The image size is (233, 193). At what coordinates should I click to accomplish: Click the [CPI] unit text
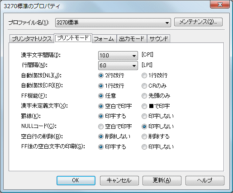point(147,55)
